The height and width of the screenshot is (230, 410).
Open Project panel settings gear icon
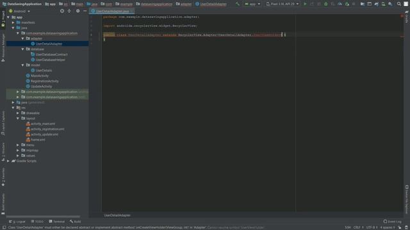point(78,11)
